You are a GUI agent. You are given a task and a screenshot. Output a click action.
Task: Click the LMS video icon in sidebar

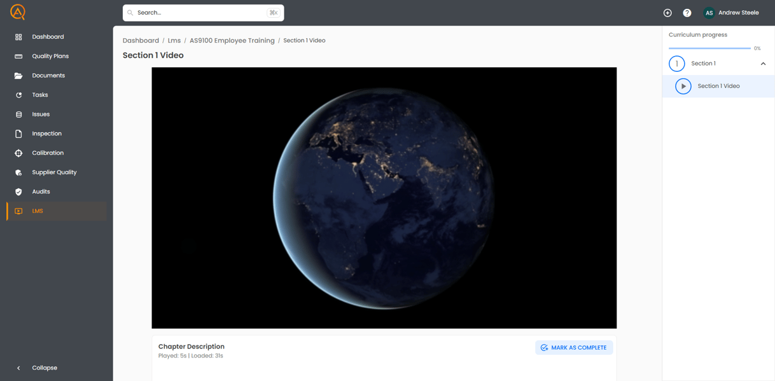coord(18,211)
